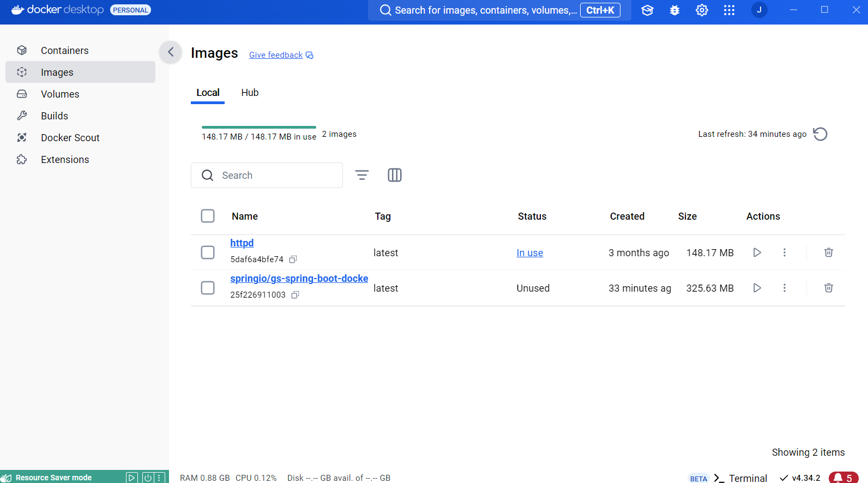Check the select-all images checkbox

[x=208, y=216]
